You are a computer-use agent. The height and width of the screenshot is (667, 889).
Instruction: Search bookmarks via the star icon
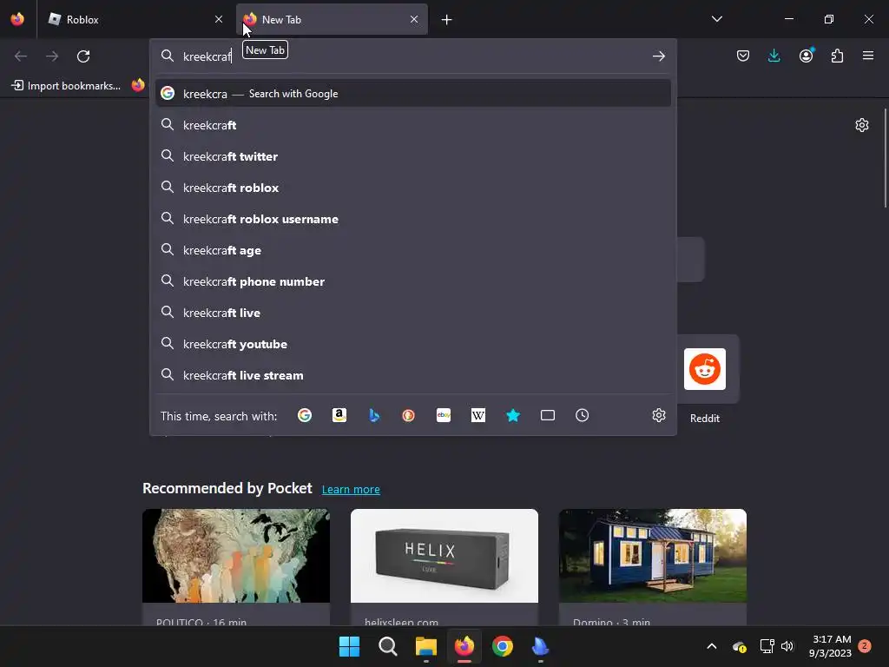click(512, 416)
